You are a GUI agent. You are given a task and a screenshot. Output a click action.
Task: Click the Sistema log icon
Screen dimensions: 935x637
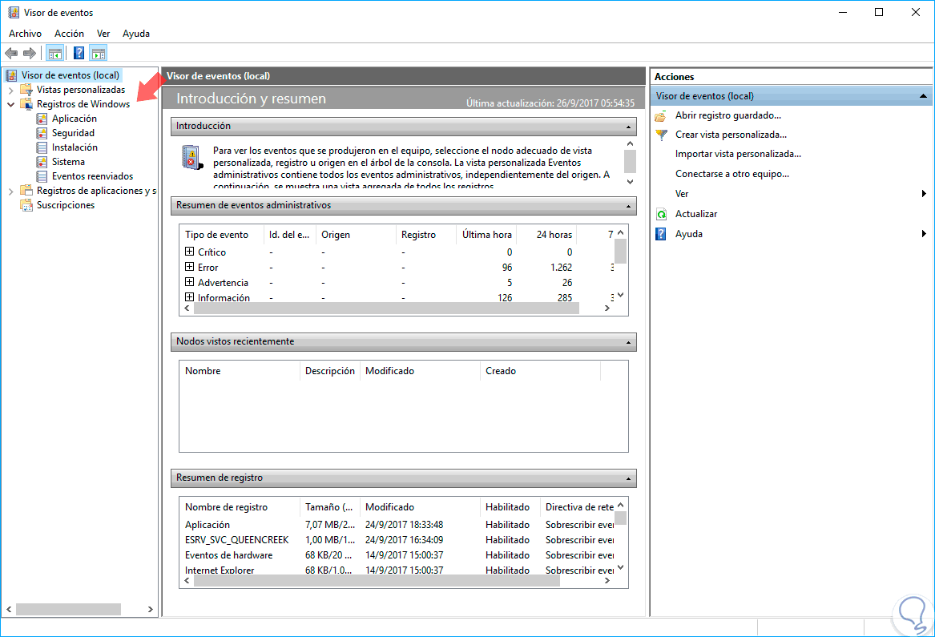[x=42, y=162]
